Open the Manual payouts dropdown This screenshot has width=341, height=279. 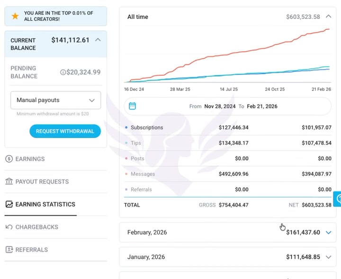(55, 100)
